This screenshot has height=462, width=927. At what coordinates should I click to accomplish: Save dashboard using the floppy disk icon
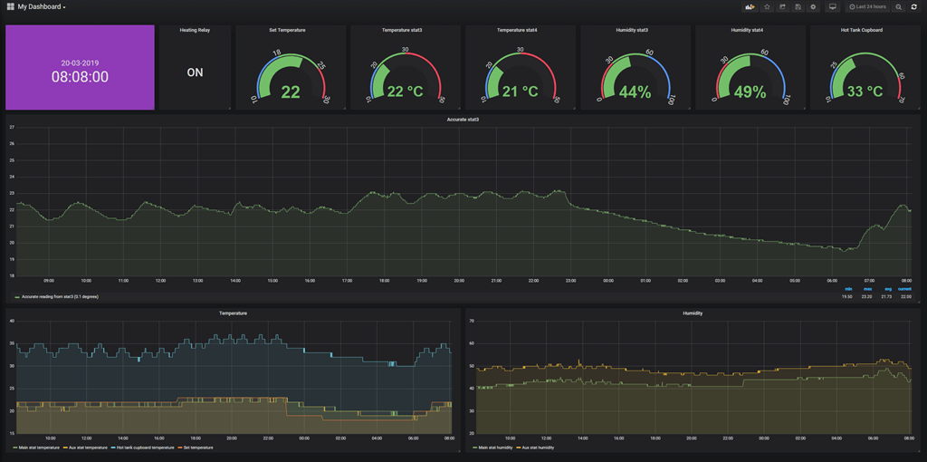tap(798, 7)
